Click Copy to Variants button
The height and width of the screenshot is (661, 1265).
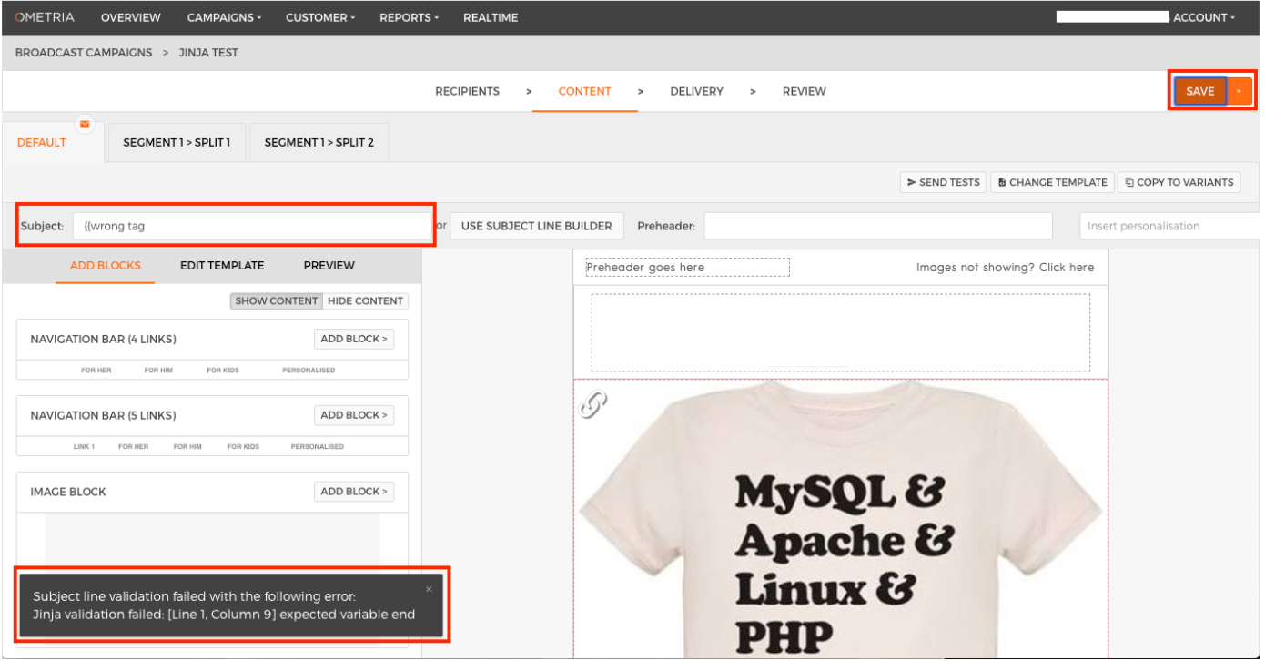pos(1179,182)
